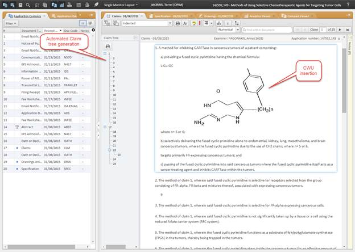The height and width of the screenshot is (252, 355).
Task: Print the Claim Tree using printer icon
Action: pyautogui.click(x=108, y=47)
